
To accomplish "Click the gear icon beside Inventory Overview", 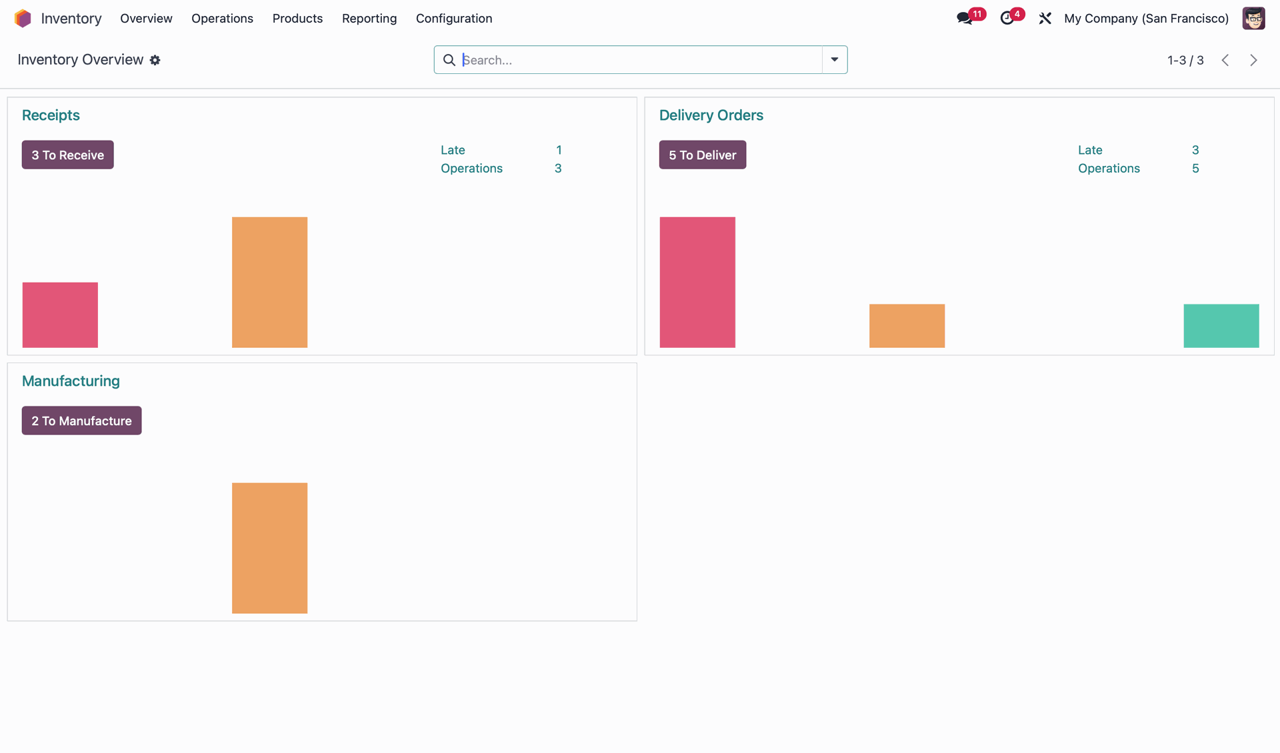I will click(155, 60).
